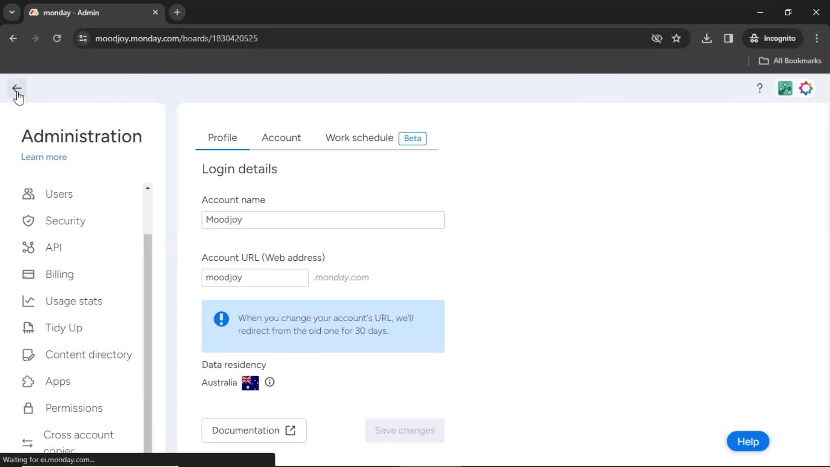The height and width of the screenshot is (467, 830).
Task: Click the browser address bar URL
Action: tap(176, 38)
